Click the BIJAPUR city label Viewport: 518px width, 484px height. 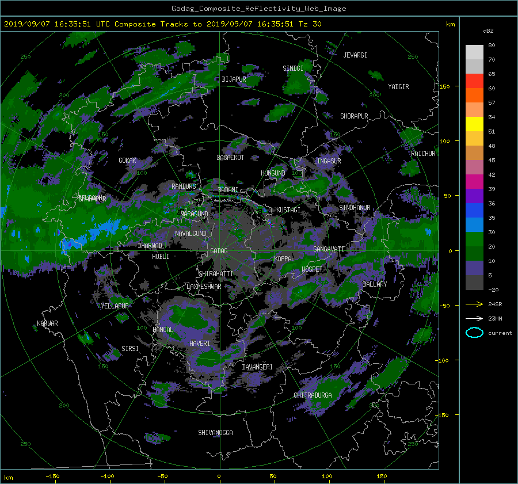click(x=234, y=79)
